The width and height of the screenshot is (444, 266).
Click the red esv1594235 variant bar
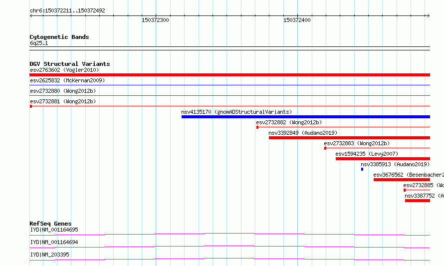click(383, 159)
